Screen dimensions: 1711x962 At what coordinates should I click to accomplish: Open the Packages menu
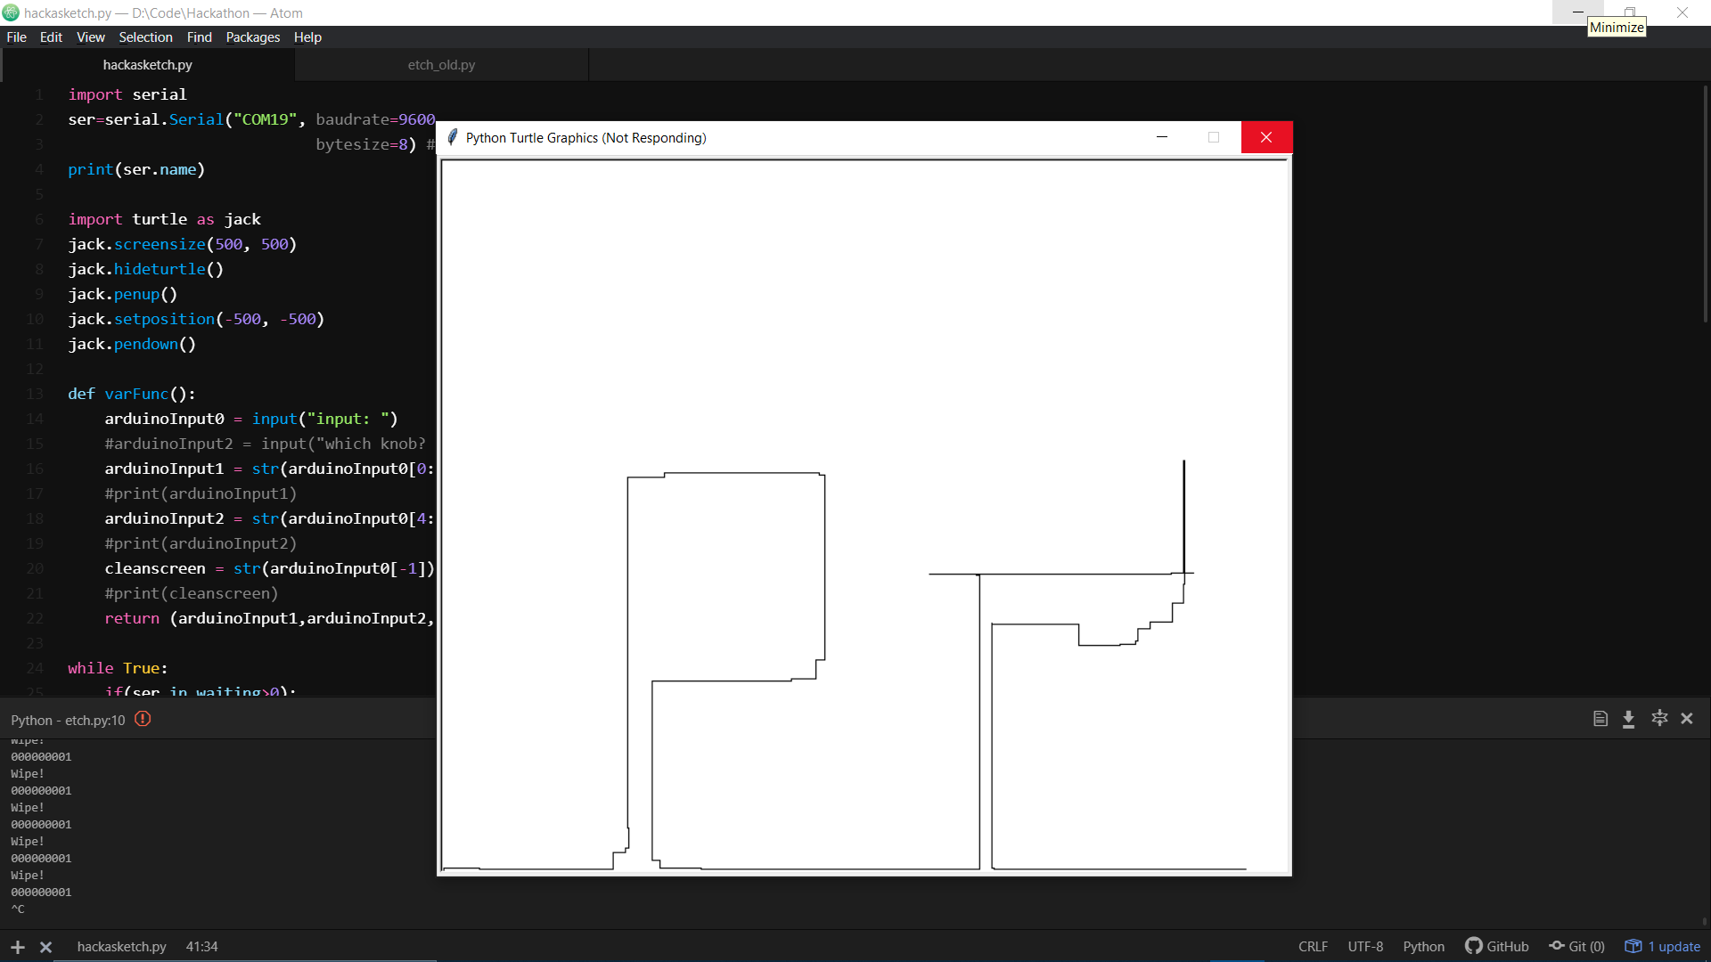(x=252, y=37)
